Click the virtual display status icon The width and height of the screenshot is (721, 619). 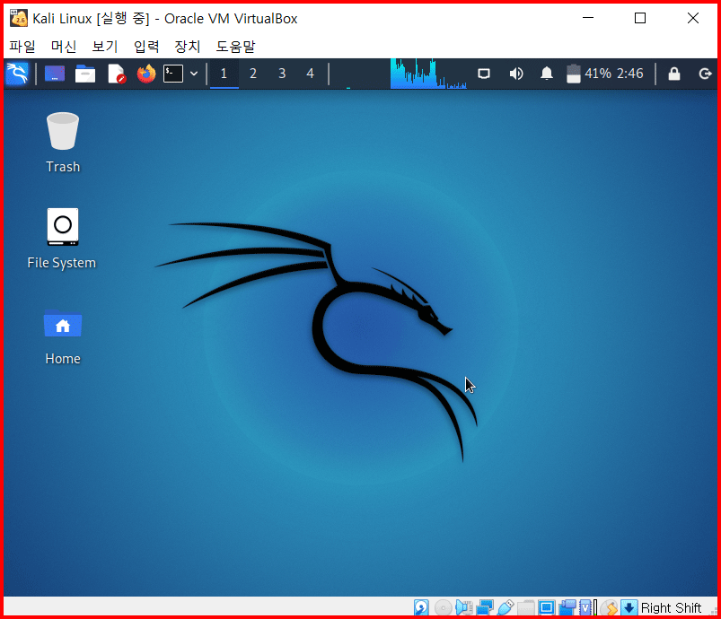547,607
